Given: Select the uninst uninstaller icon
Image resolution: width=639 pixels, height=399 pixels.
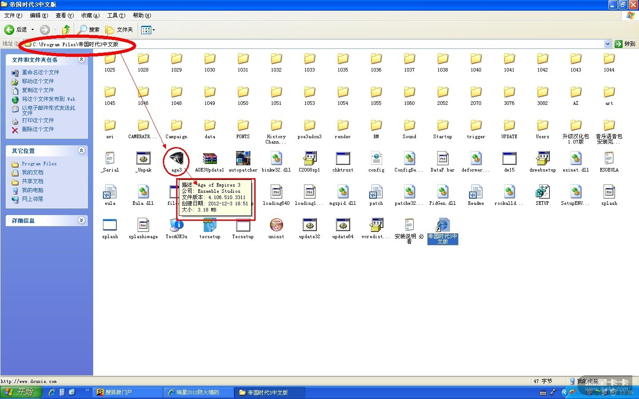Looking at the screenshot, I should click(x=276, y=225).
